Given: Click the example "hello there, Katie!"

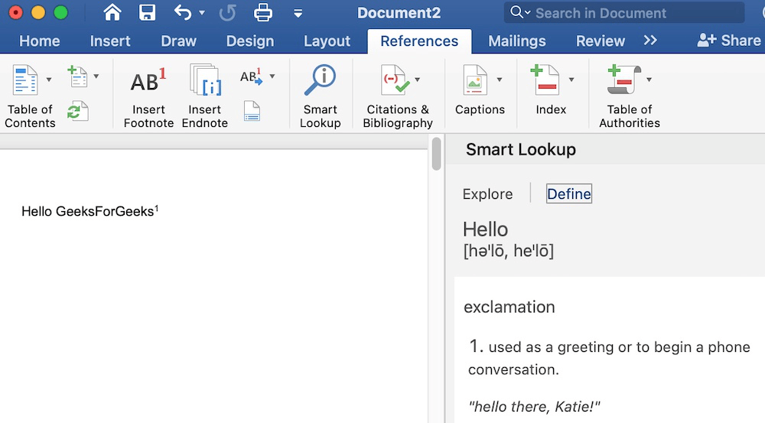Looking at the screenshot, I should (x=534, y=406).
